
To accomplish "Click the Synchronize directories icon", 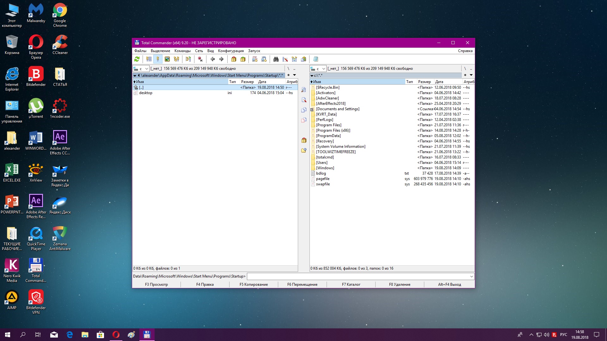I will pos(294,59).
